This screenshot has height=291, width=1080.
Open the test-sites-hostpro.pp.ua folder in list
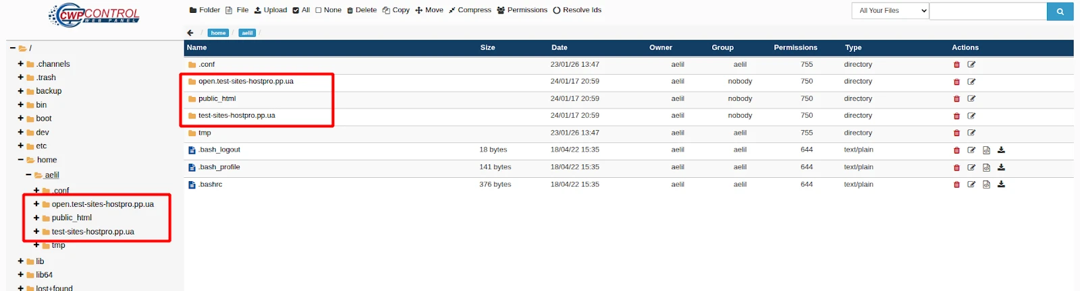click(x=236, y=116)
